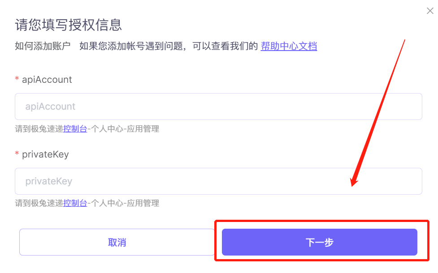This screenshot has width=438, height=273.
Task: Click the red asterisk beside apiAccount
Action: tap(17, 79)
